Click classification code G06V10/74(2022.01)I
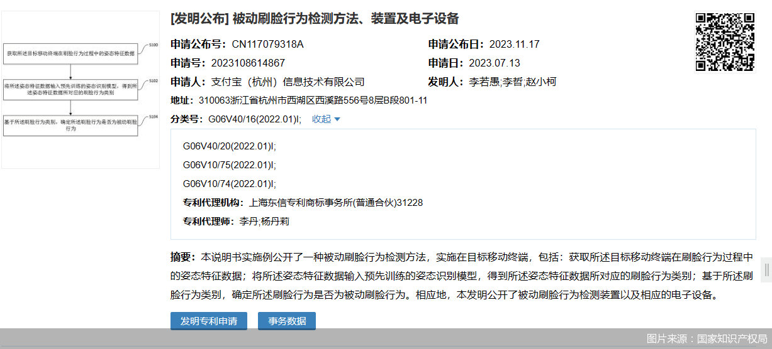 230,184
